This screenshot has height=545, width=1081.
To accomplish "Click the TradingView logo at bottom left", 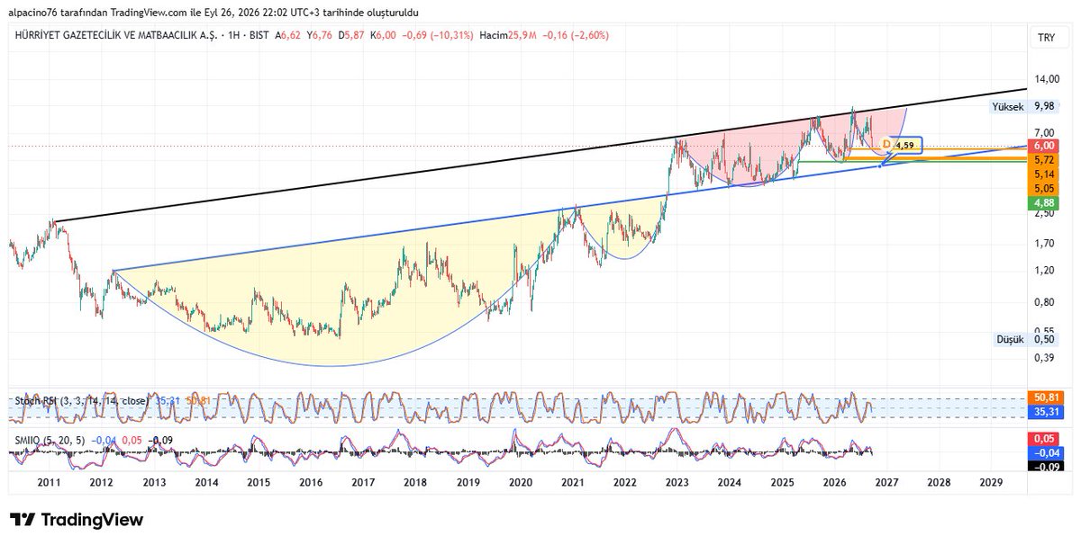I will [77, 520].
